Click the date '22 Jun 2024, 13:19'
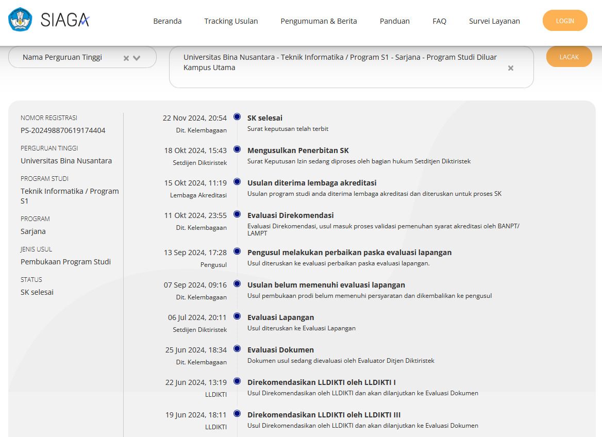The height and width of the screenshot is (437, 602). [196, 382]
